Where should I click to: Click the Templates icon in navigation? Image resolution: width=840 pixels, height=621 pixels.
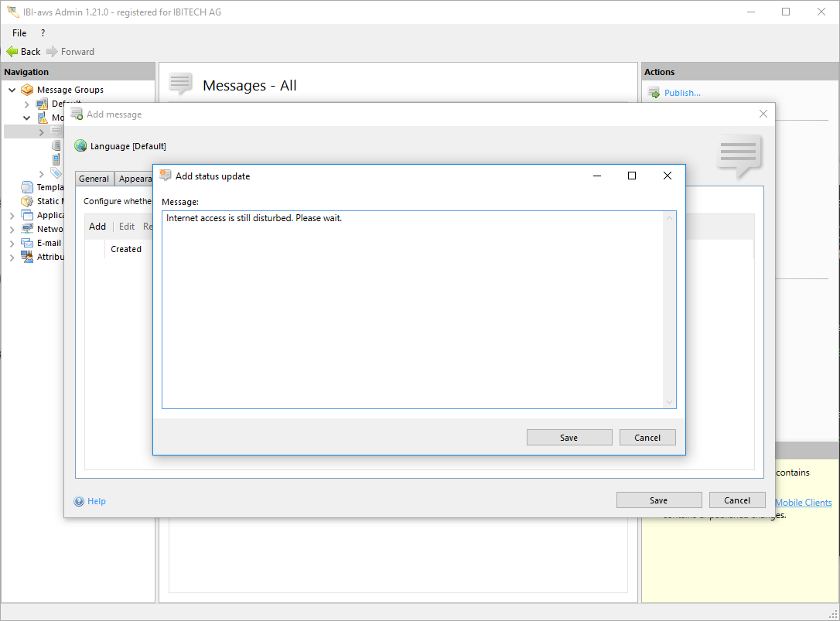pyautogui.click(x=27, y=187)
